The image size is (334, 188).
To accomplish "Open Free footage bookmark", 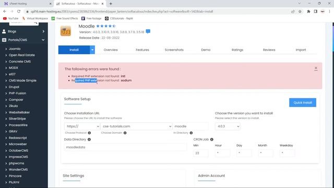I will 91,18.
